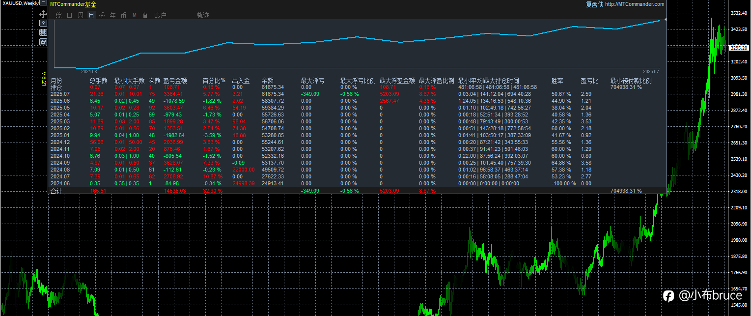Screen dimensions: 751x316
Task: Select the 月 monthly tab
Action: 91,15
